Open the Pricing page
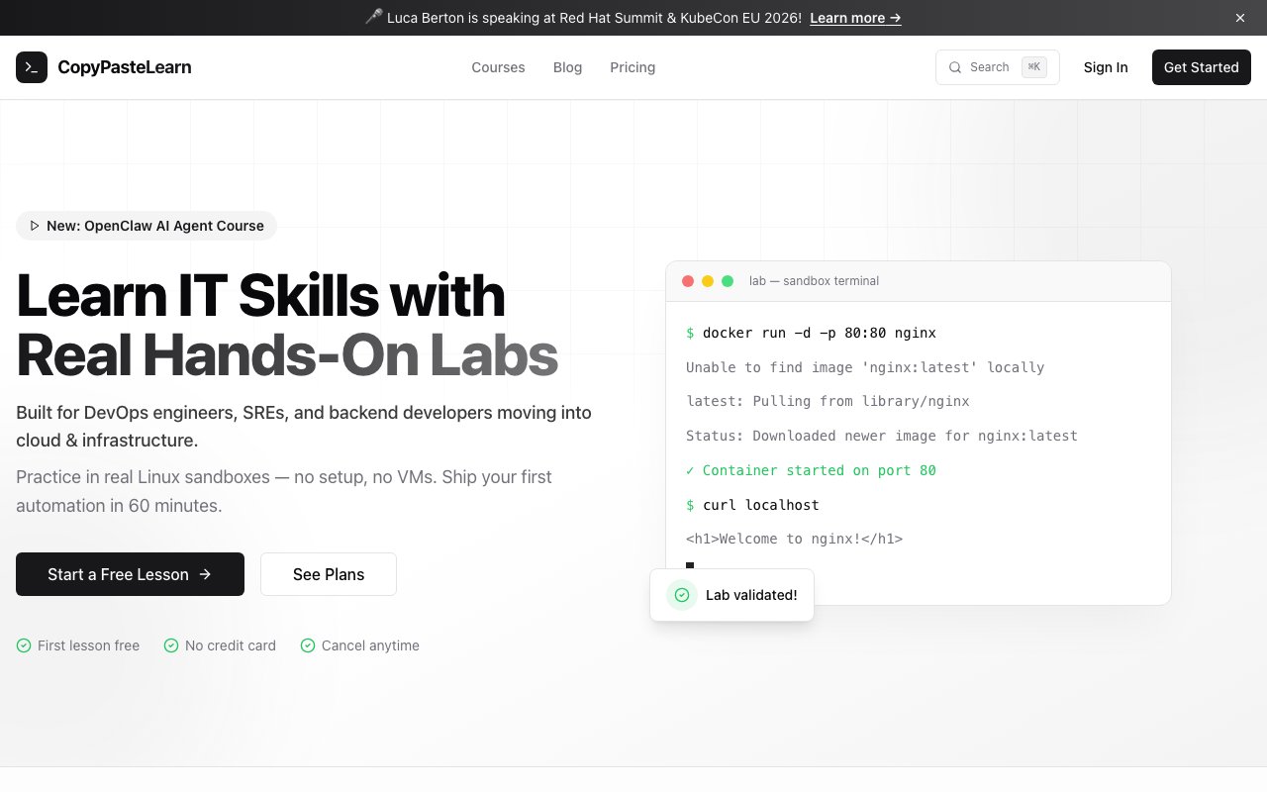The height and width of the screenshot is (792, 1267). coord(633,67)
